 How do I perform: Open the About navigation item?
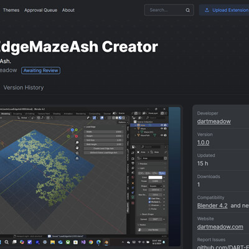click(68, 10)
